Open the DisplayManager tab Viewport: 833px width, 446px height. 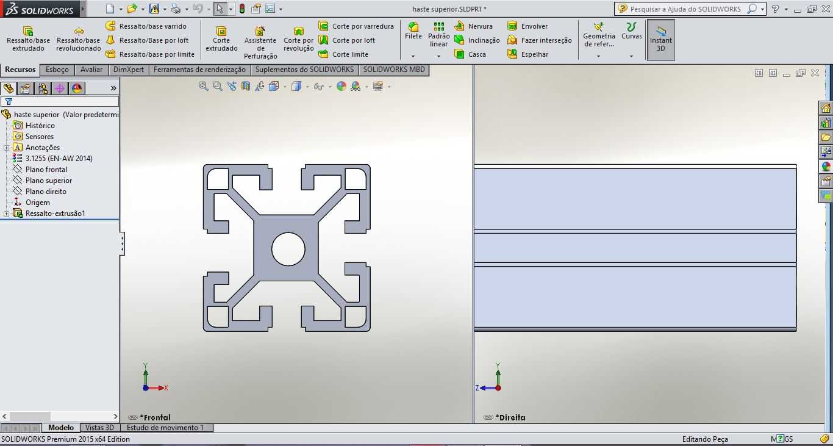tap(77, 88)
